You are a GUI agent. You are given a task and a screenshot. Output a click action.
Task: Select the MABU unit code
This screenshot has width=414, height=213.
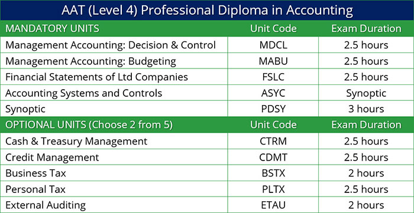(273, 61)
